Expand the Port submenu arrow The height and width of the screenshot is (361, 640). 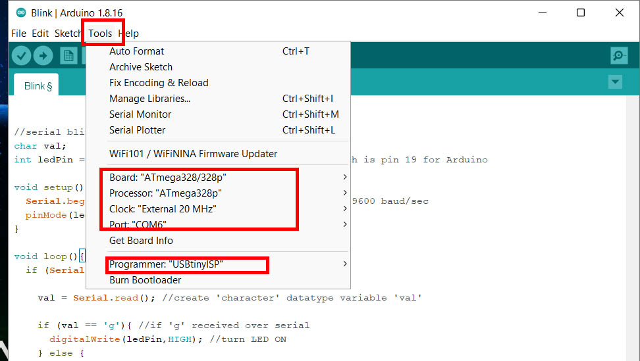pos(345,224)
